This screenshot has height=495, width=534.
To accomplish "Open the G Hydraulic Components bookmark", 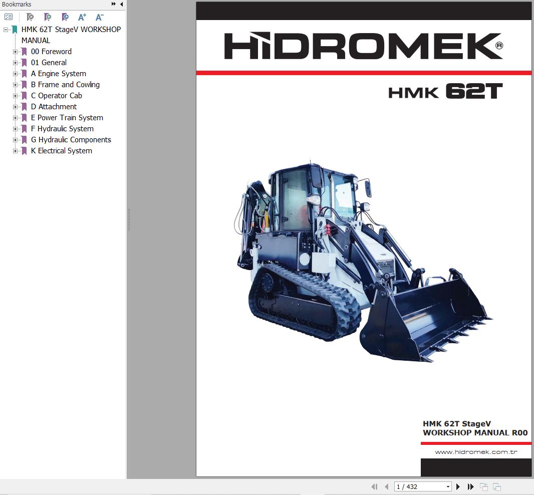I will (x=71, y=140).
